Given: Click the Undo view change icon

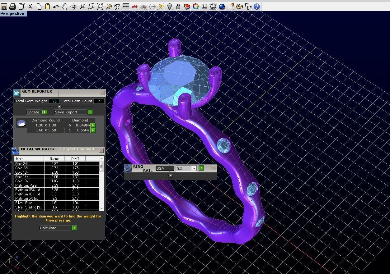Looking at the screenshot, I should pos(117,6).
